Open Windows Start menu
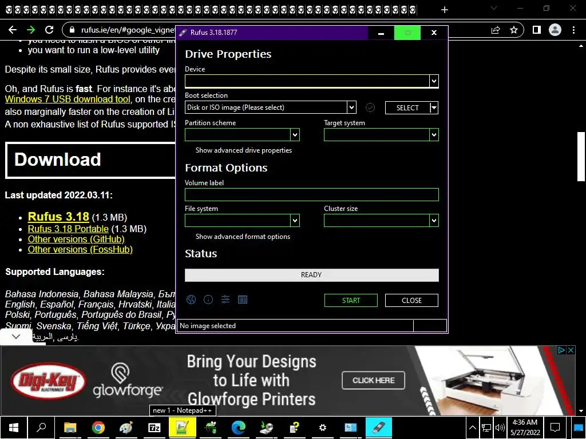The image size is (586, 439). click(14, 428)
